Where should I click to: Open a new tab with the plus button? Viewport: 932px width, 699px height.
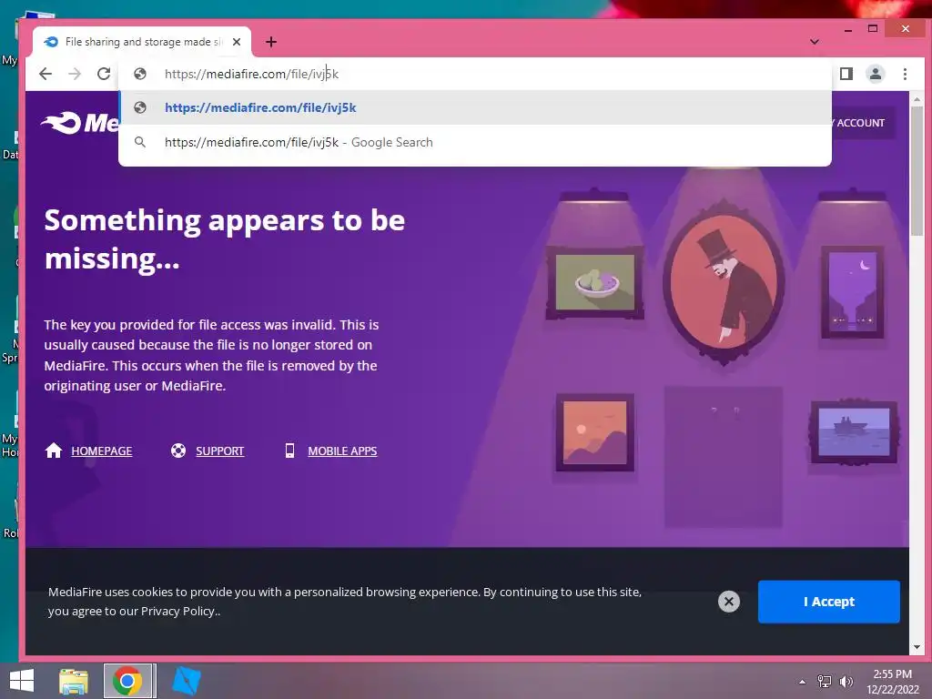coord(271,42)
